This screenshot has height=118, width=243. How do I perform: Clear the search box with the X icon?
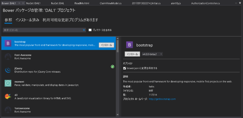[x=84, y=30]
